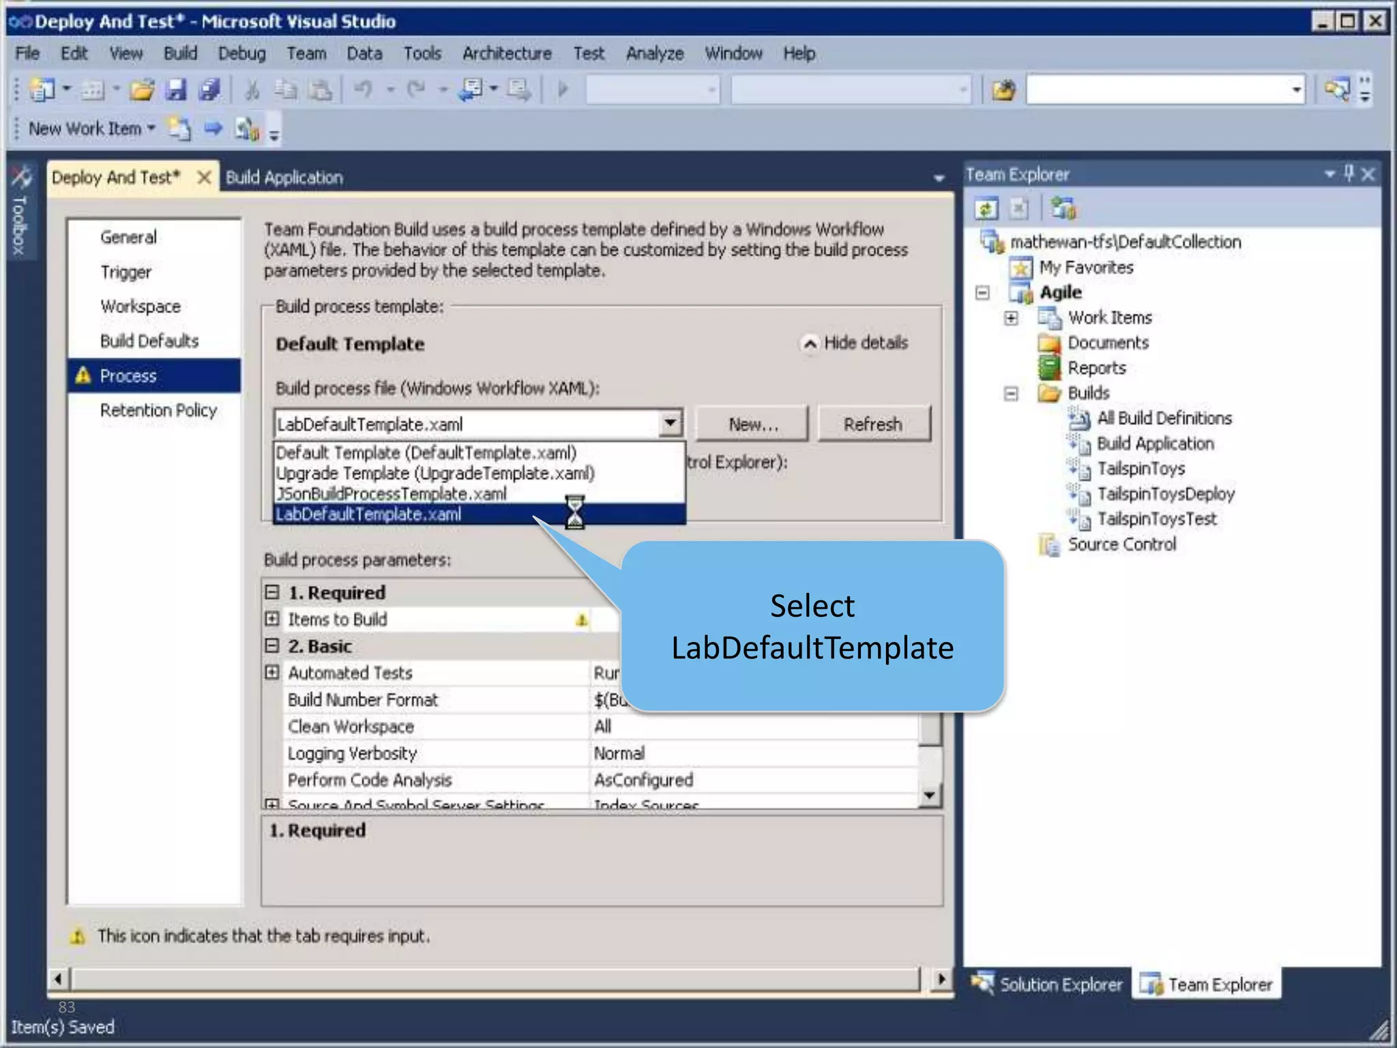This screenshot has height=1048, width=1397.
Task: Click the horizontal scrollbar right arrow
Action: (x=941, y=980)
